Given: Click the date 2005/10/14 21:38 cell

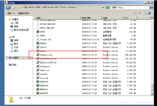Looking at the screenshot, I should coord(90,39).
